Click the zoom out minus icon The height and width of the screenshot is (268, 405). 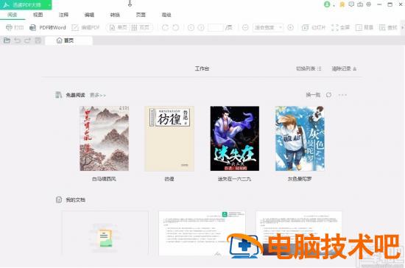coord(245,27)
